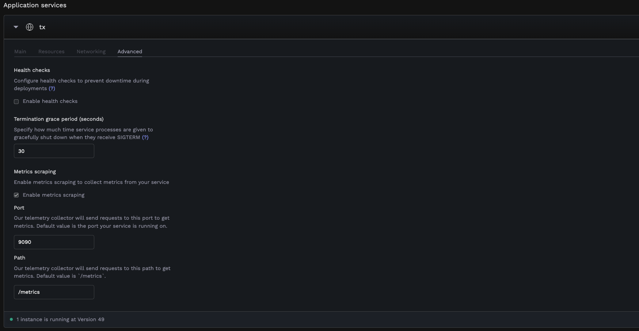
Task: Disable the metrics scraping checkbox
Action: 16,195
